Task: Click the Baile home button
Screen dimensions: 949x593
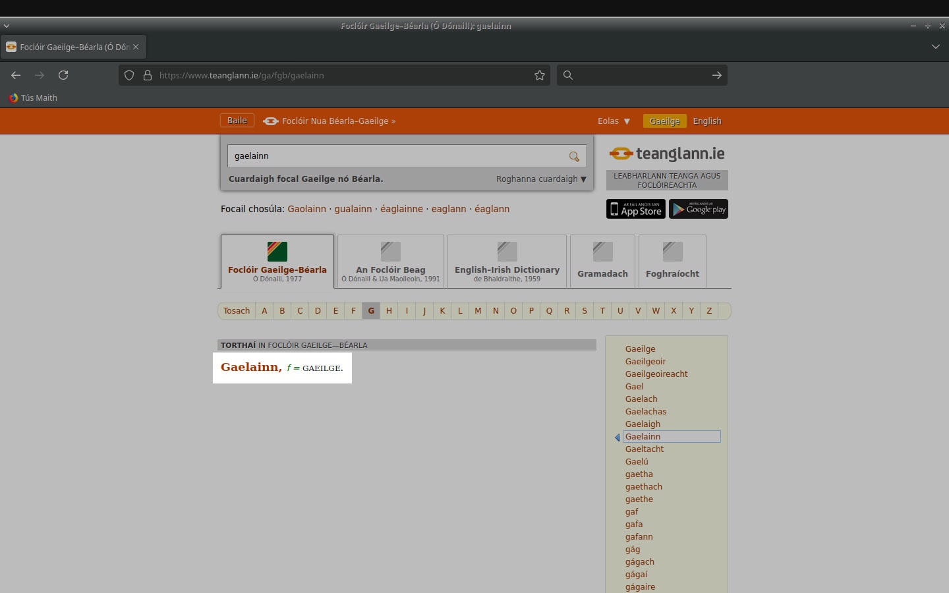Action: click(x=237, y=121)
